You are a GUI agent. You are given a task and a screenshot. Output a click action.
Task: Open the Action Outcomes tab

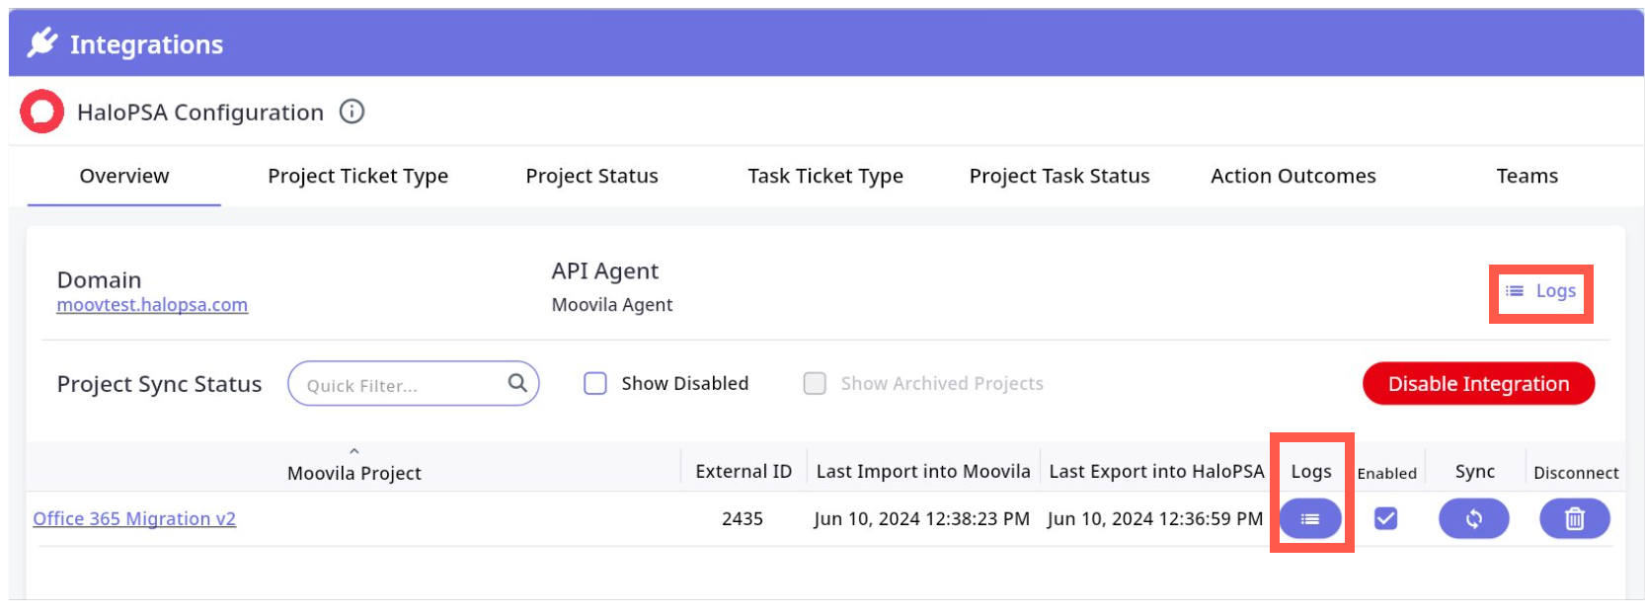(x=1292, y=176)
